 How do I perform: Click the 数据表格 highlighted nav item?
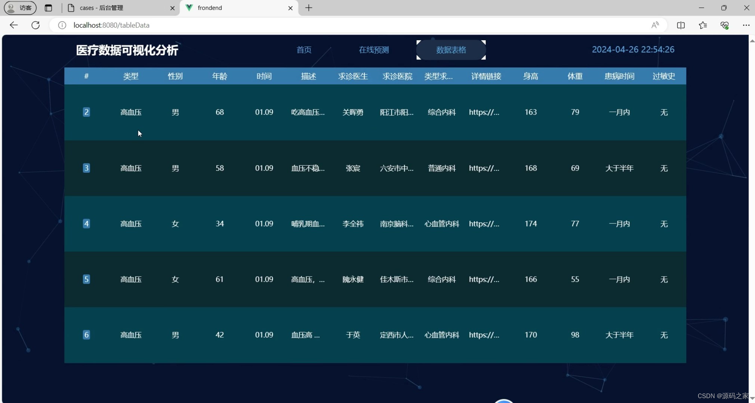(450, 50)
